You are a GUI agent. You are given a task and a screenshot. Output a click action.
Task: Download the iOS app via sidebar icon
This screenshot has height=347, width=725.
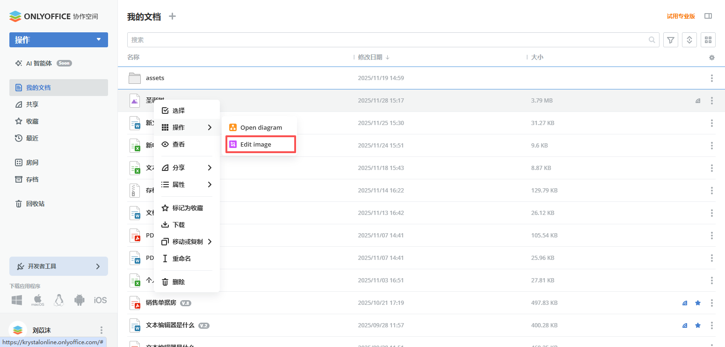point(100,300)
